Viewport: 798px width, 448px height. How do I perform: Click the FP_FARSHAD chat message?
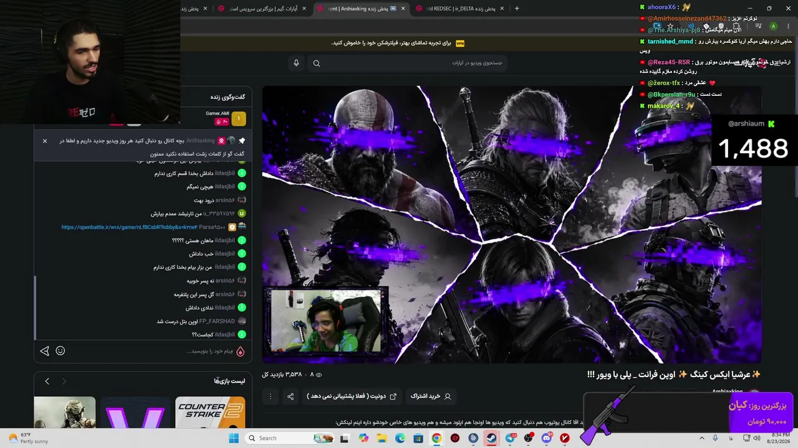[201, 322]
